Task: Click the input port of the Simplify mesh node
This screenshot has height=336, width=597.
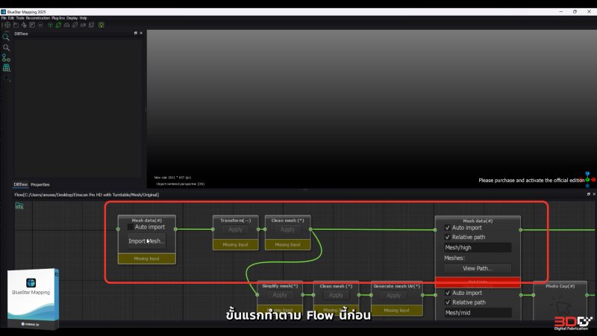Action: (257, 295)
